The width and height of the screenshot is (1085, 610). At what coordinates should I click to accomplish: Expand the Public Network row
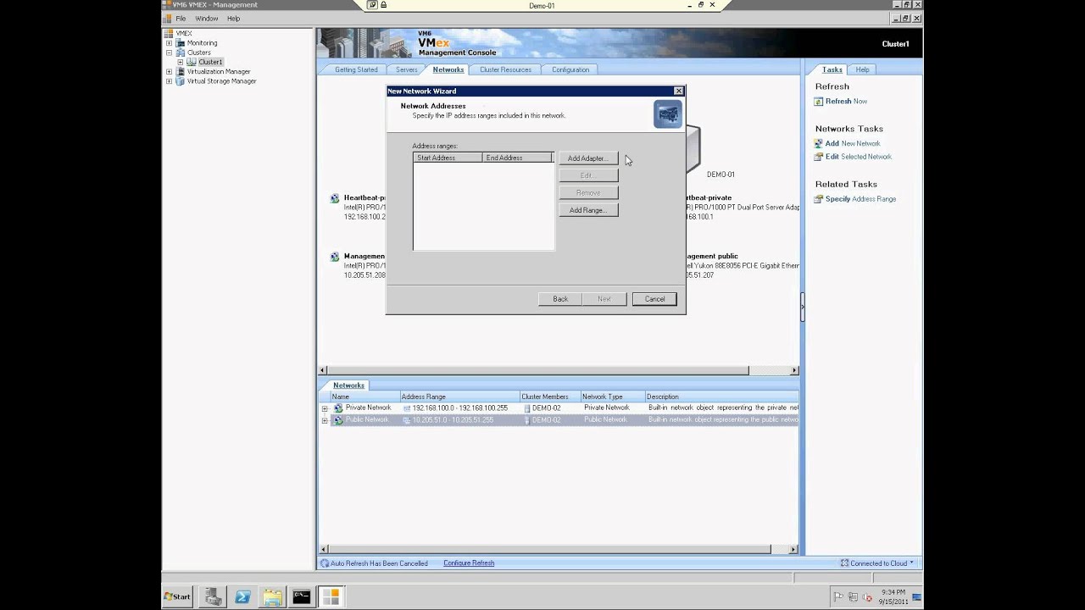(325, 420)
